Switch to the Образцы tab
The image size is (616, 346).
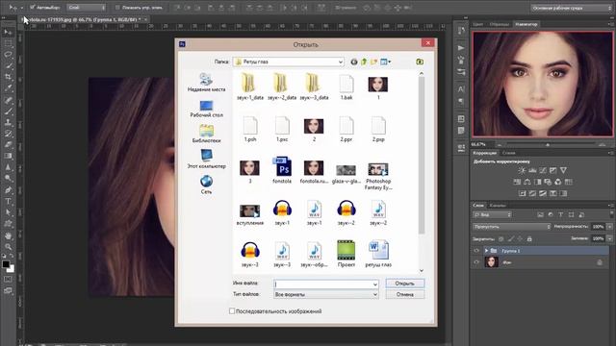(x=499, y=24)
